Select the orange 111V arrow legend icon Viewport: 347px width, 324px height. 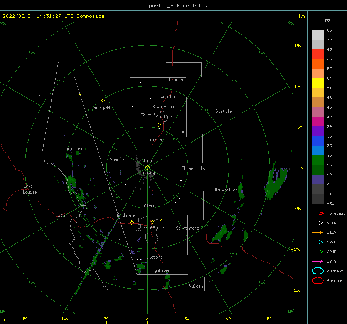point(318,232)
